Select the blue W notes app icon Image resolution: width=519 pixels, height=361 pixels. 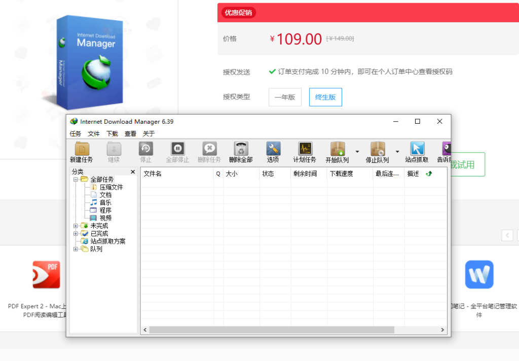[479, 275]
